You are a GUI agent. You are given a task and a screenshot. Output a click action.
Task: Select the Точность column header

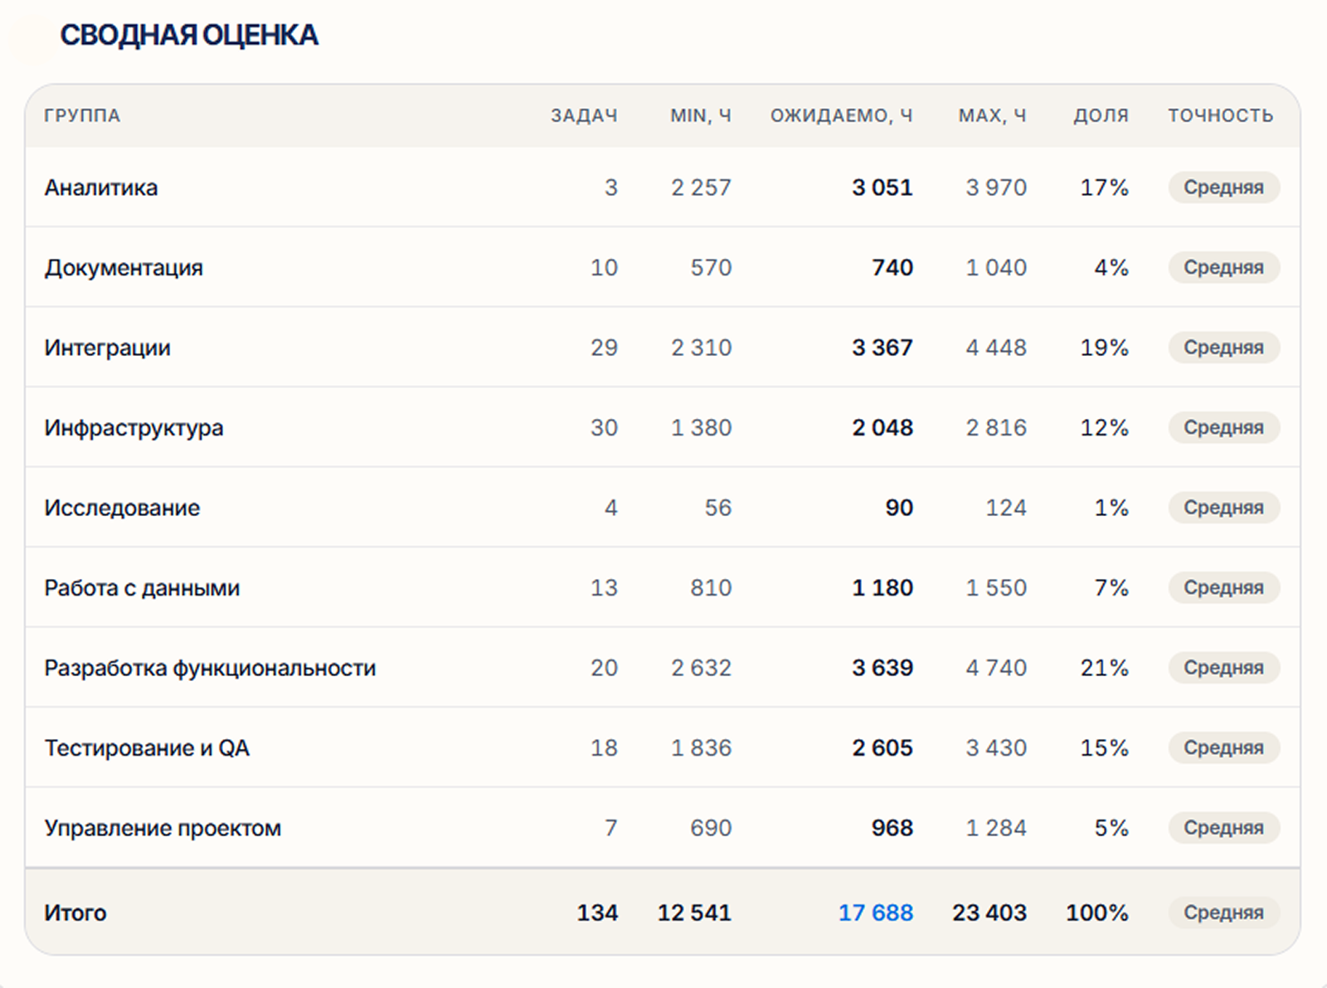(1220, 115)
